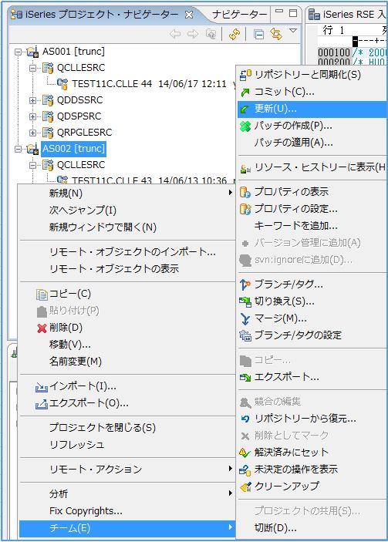This screenshot has width=388, height=542.
Task: Collapse QCLLESRC under AS001
Action: click(33, 68)
